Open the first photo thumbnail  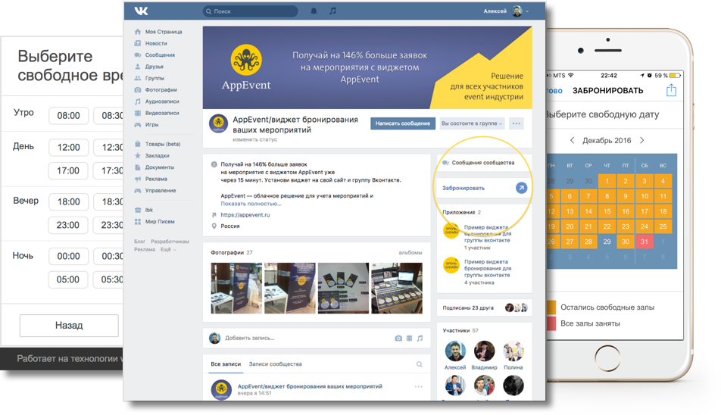click(x=236, y=289)
